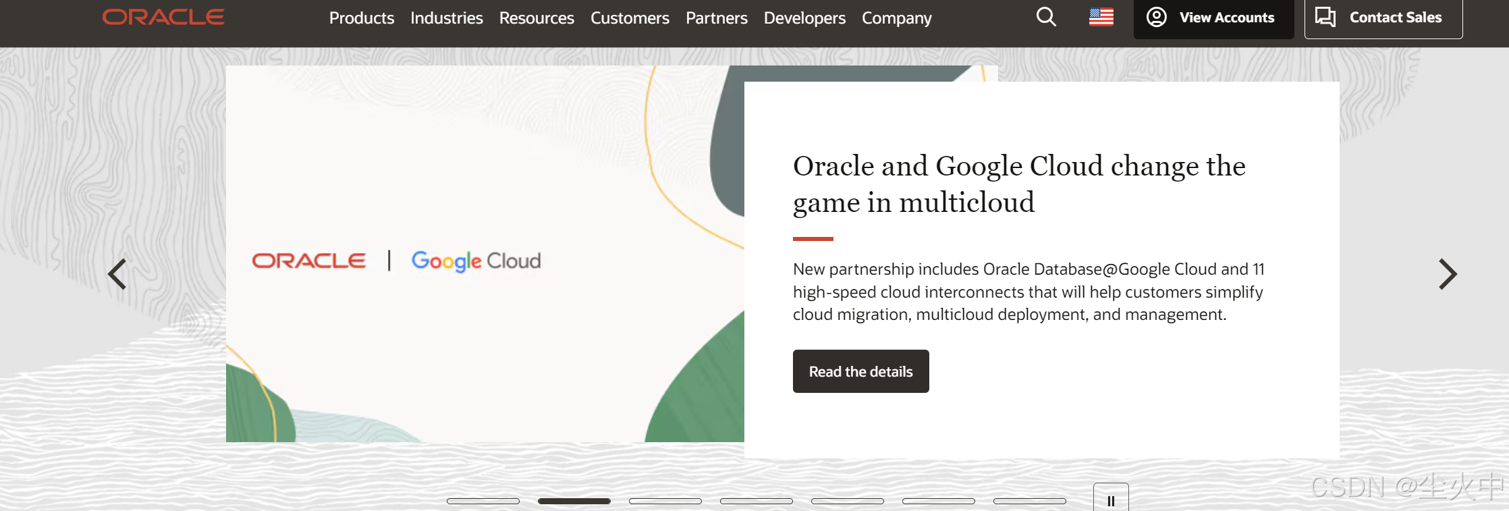Select the active second carousel slide indicator

point(574,501)
